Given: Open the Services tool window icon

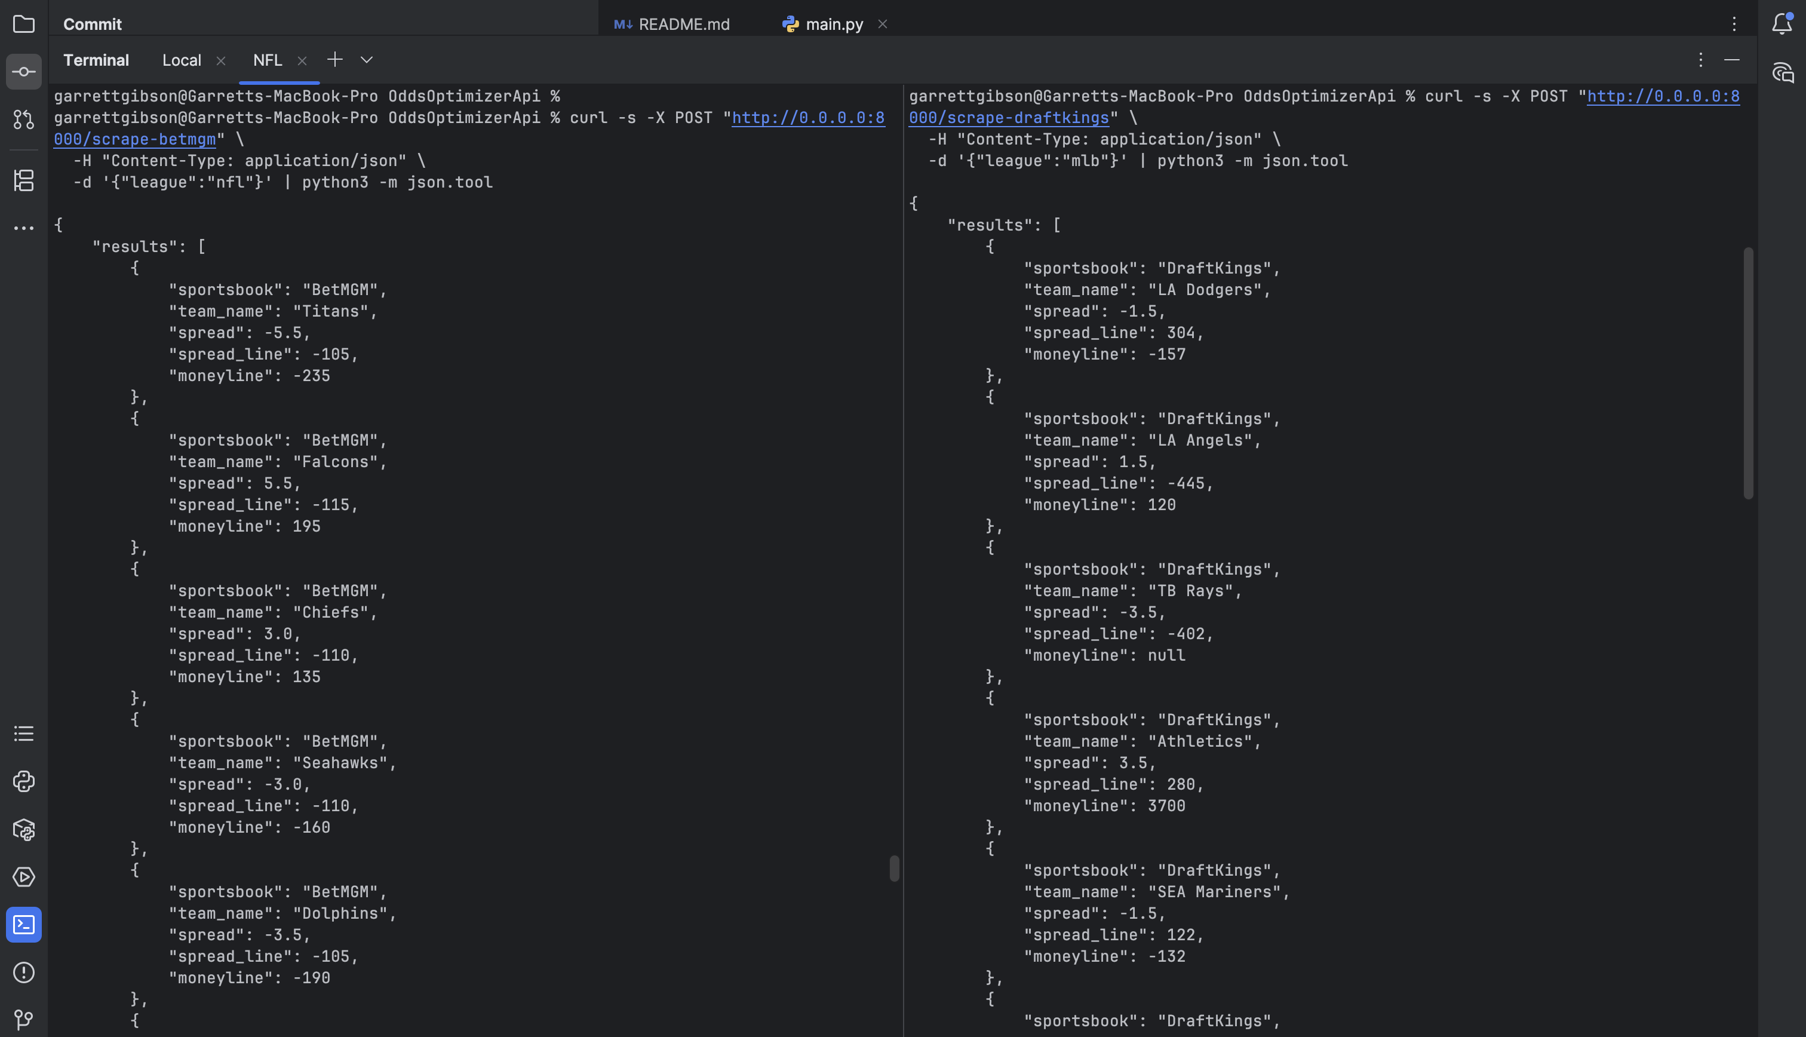Looking at the screenshot, I should click(23, 877).
